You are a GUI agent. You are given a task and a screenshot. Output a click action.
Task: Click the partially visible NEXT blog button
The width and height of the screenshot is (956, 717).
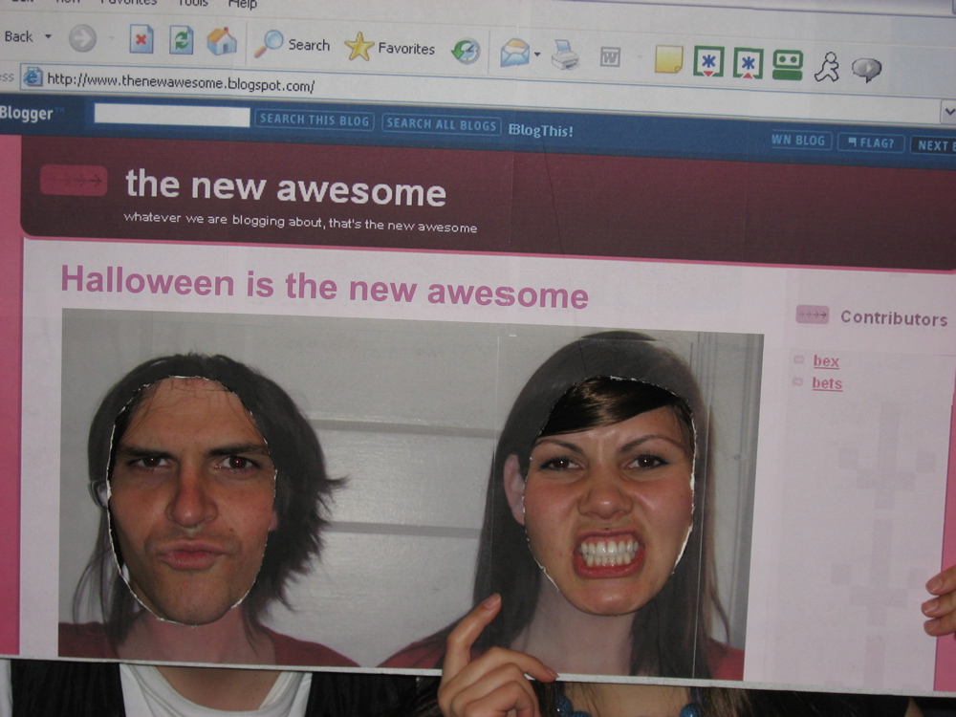[933, 145]
